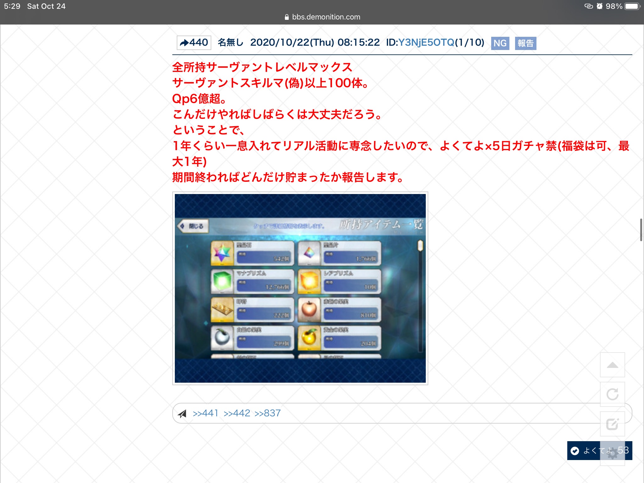Click the page scrollbar on right edge
This screenshot has width=644, height=483.
641,230
